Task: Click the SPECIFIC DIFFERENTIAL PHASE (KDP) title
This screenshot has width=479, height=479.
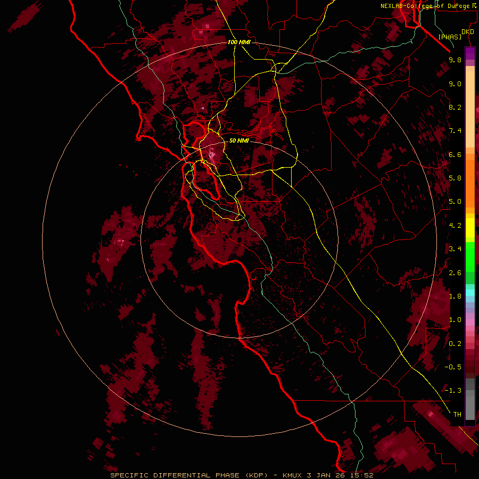Action: coord(188,475)
